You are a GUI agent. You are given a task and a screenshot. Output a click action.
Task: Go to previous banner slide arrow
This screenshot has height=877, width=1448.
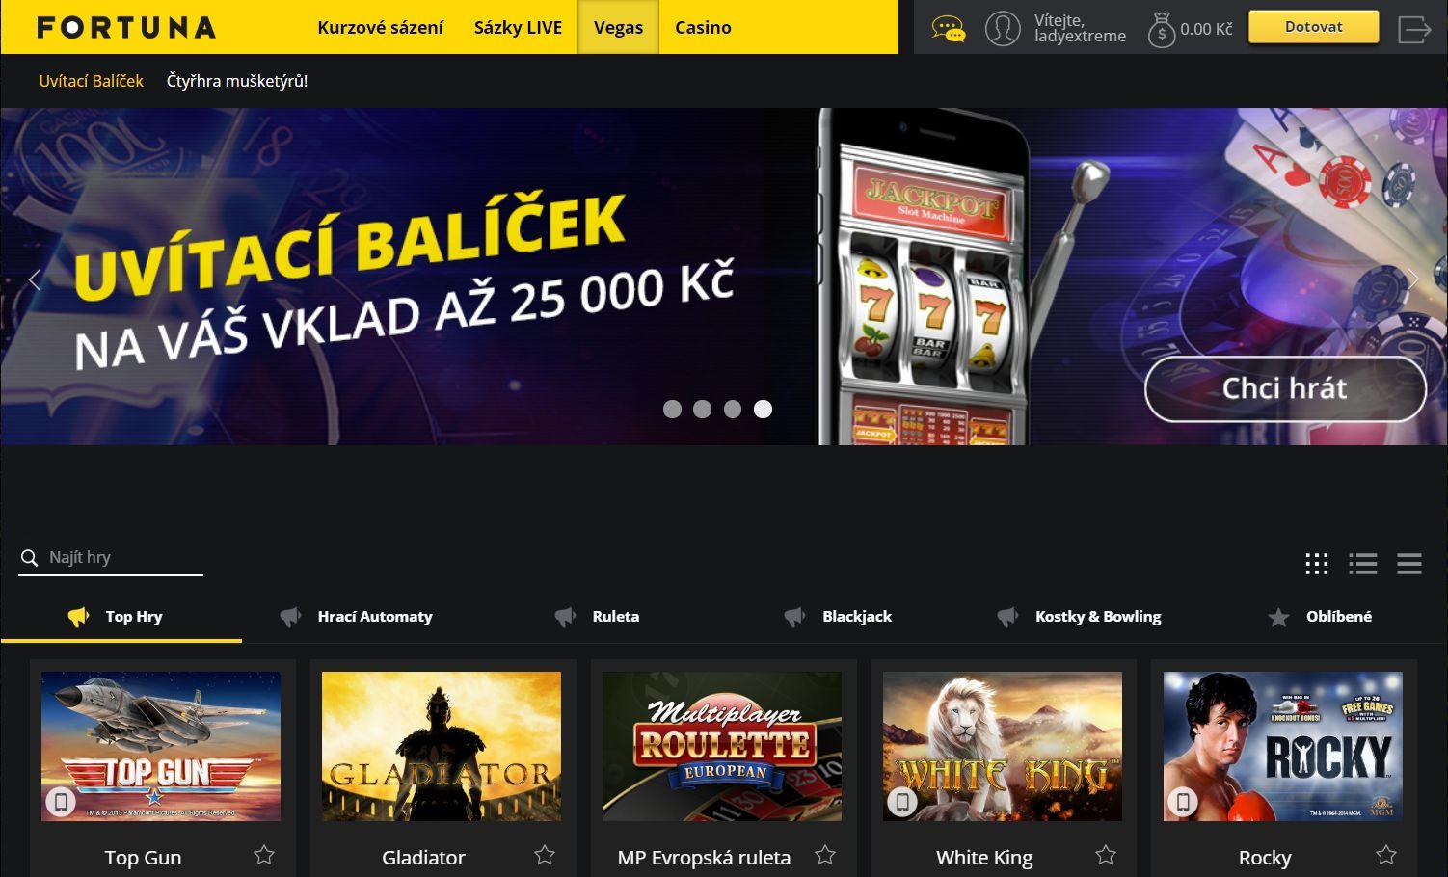coord(35,279)
